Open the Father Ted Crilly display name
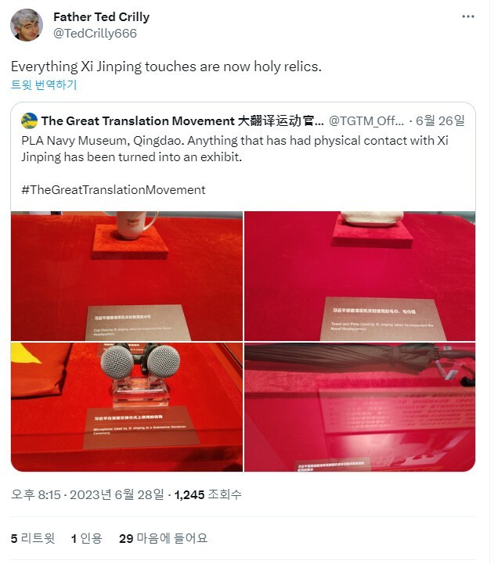 point(101,17)
